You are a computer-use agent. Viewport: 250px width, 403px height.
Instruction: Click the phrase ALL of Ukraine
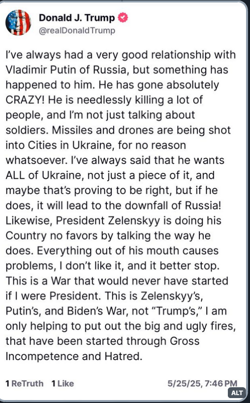tap(44, 175)
